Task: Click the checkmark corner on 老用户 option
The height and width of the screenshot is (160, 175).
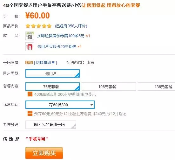Action: pos(77,75)
